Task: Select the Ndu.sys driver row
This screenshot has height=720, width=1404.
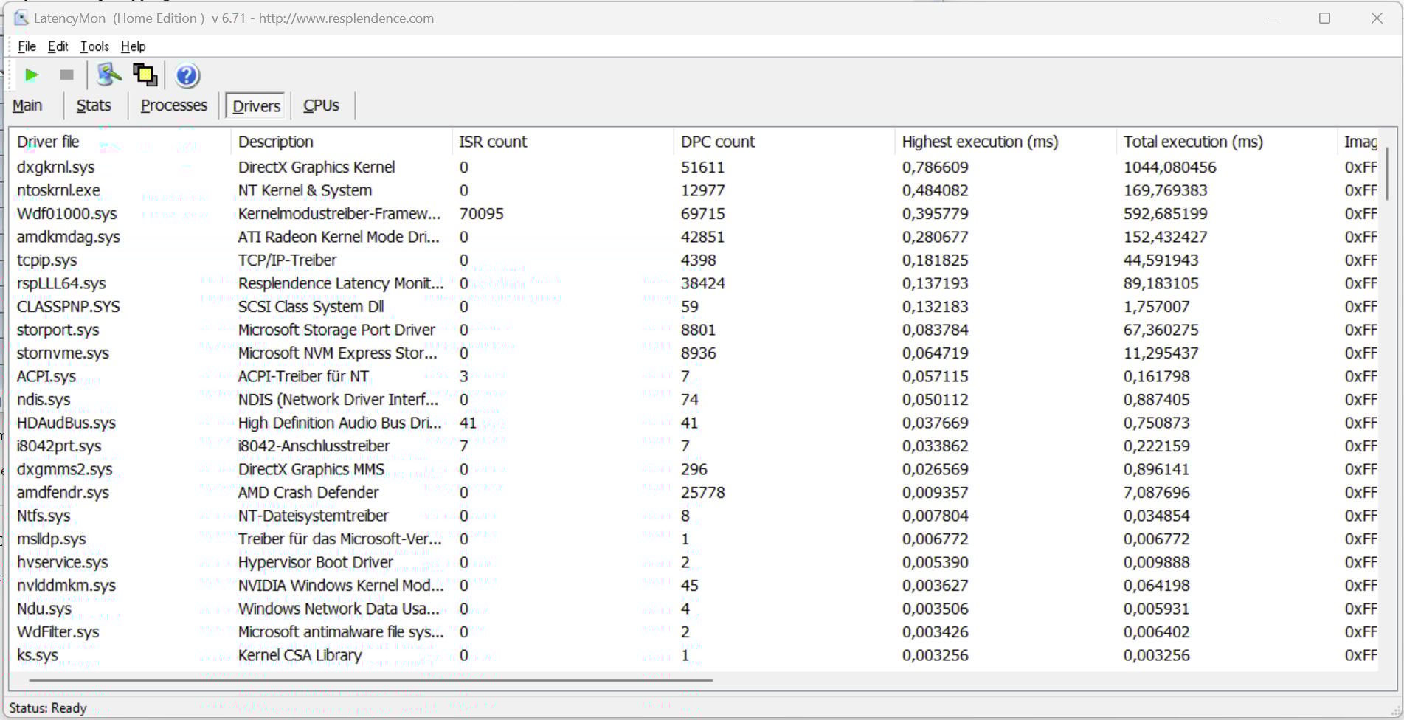Action: click(694, 609)
